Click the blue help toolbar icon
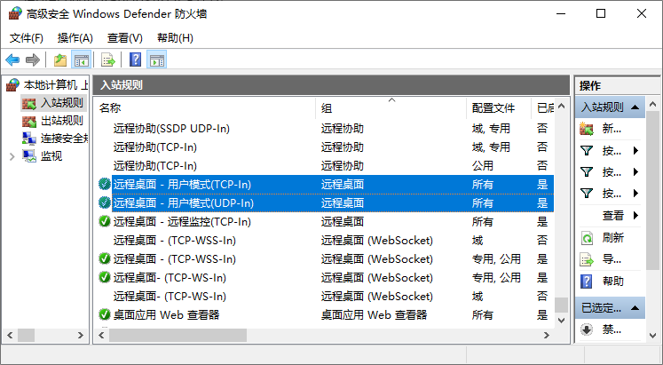This screenshot has width=663, height=365. coord(136,60)
